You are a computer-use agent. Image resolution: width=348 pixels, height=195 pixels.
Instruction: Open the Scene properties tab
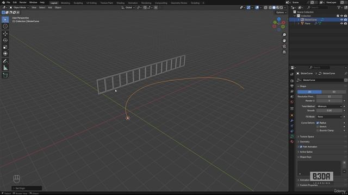292,96
